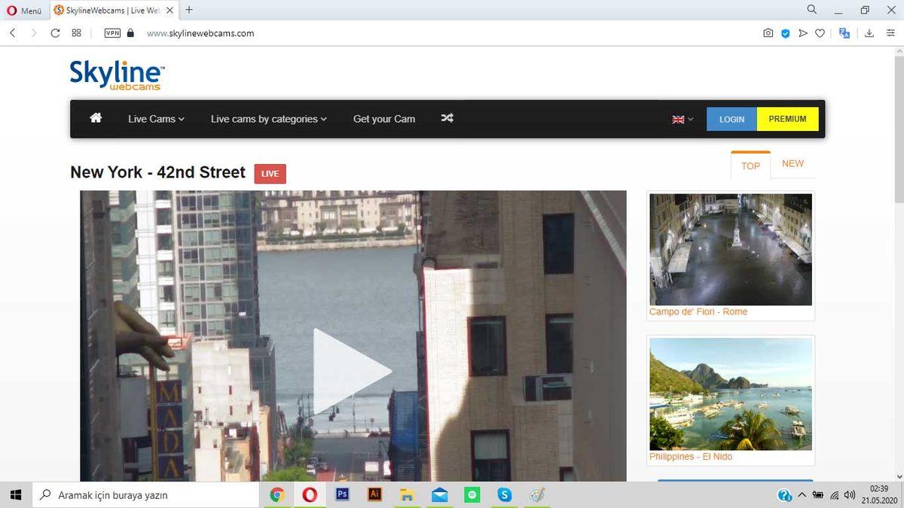Expand the Live Cams dropdown
Image resolution: width=904 pixels, height=508 pixels.
click(154, 118)
